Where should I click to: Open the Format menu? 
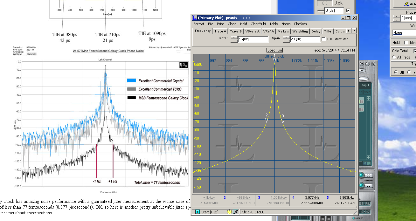[199, 24]
